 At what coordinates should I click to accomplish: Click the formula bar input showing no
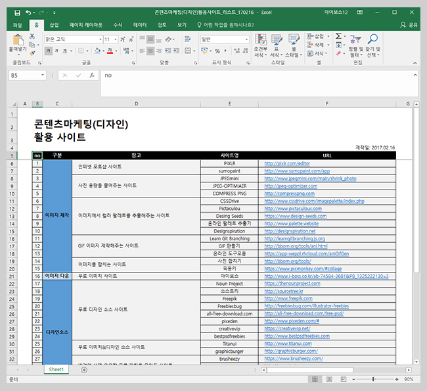click(259, 83)
